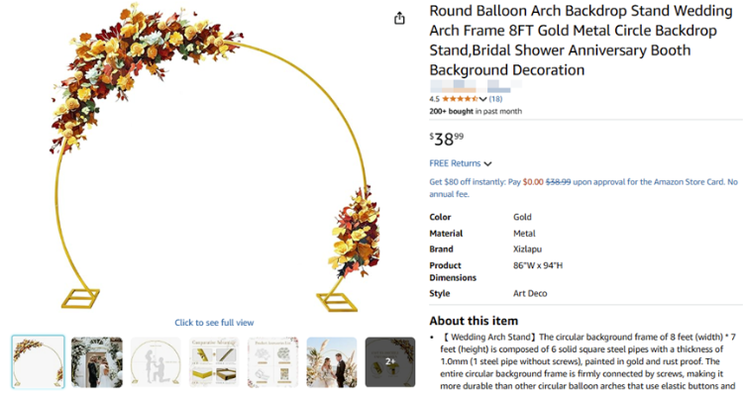This screenshot has height=395, width=743.
Task: Click the main product image of the gold arch
Action: tap(216, 158)
